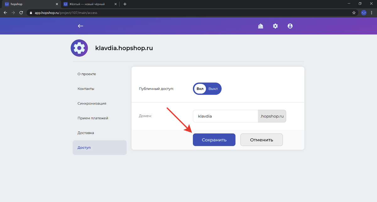Click the Отменить button

point(261,140)
